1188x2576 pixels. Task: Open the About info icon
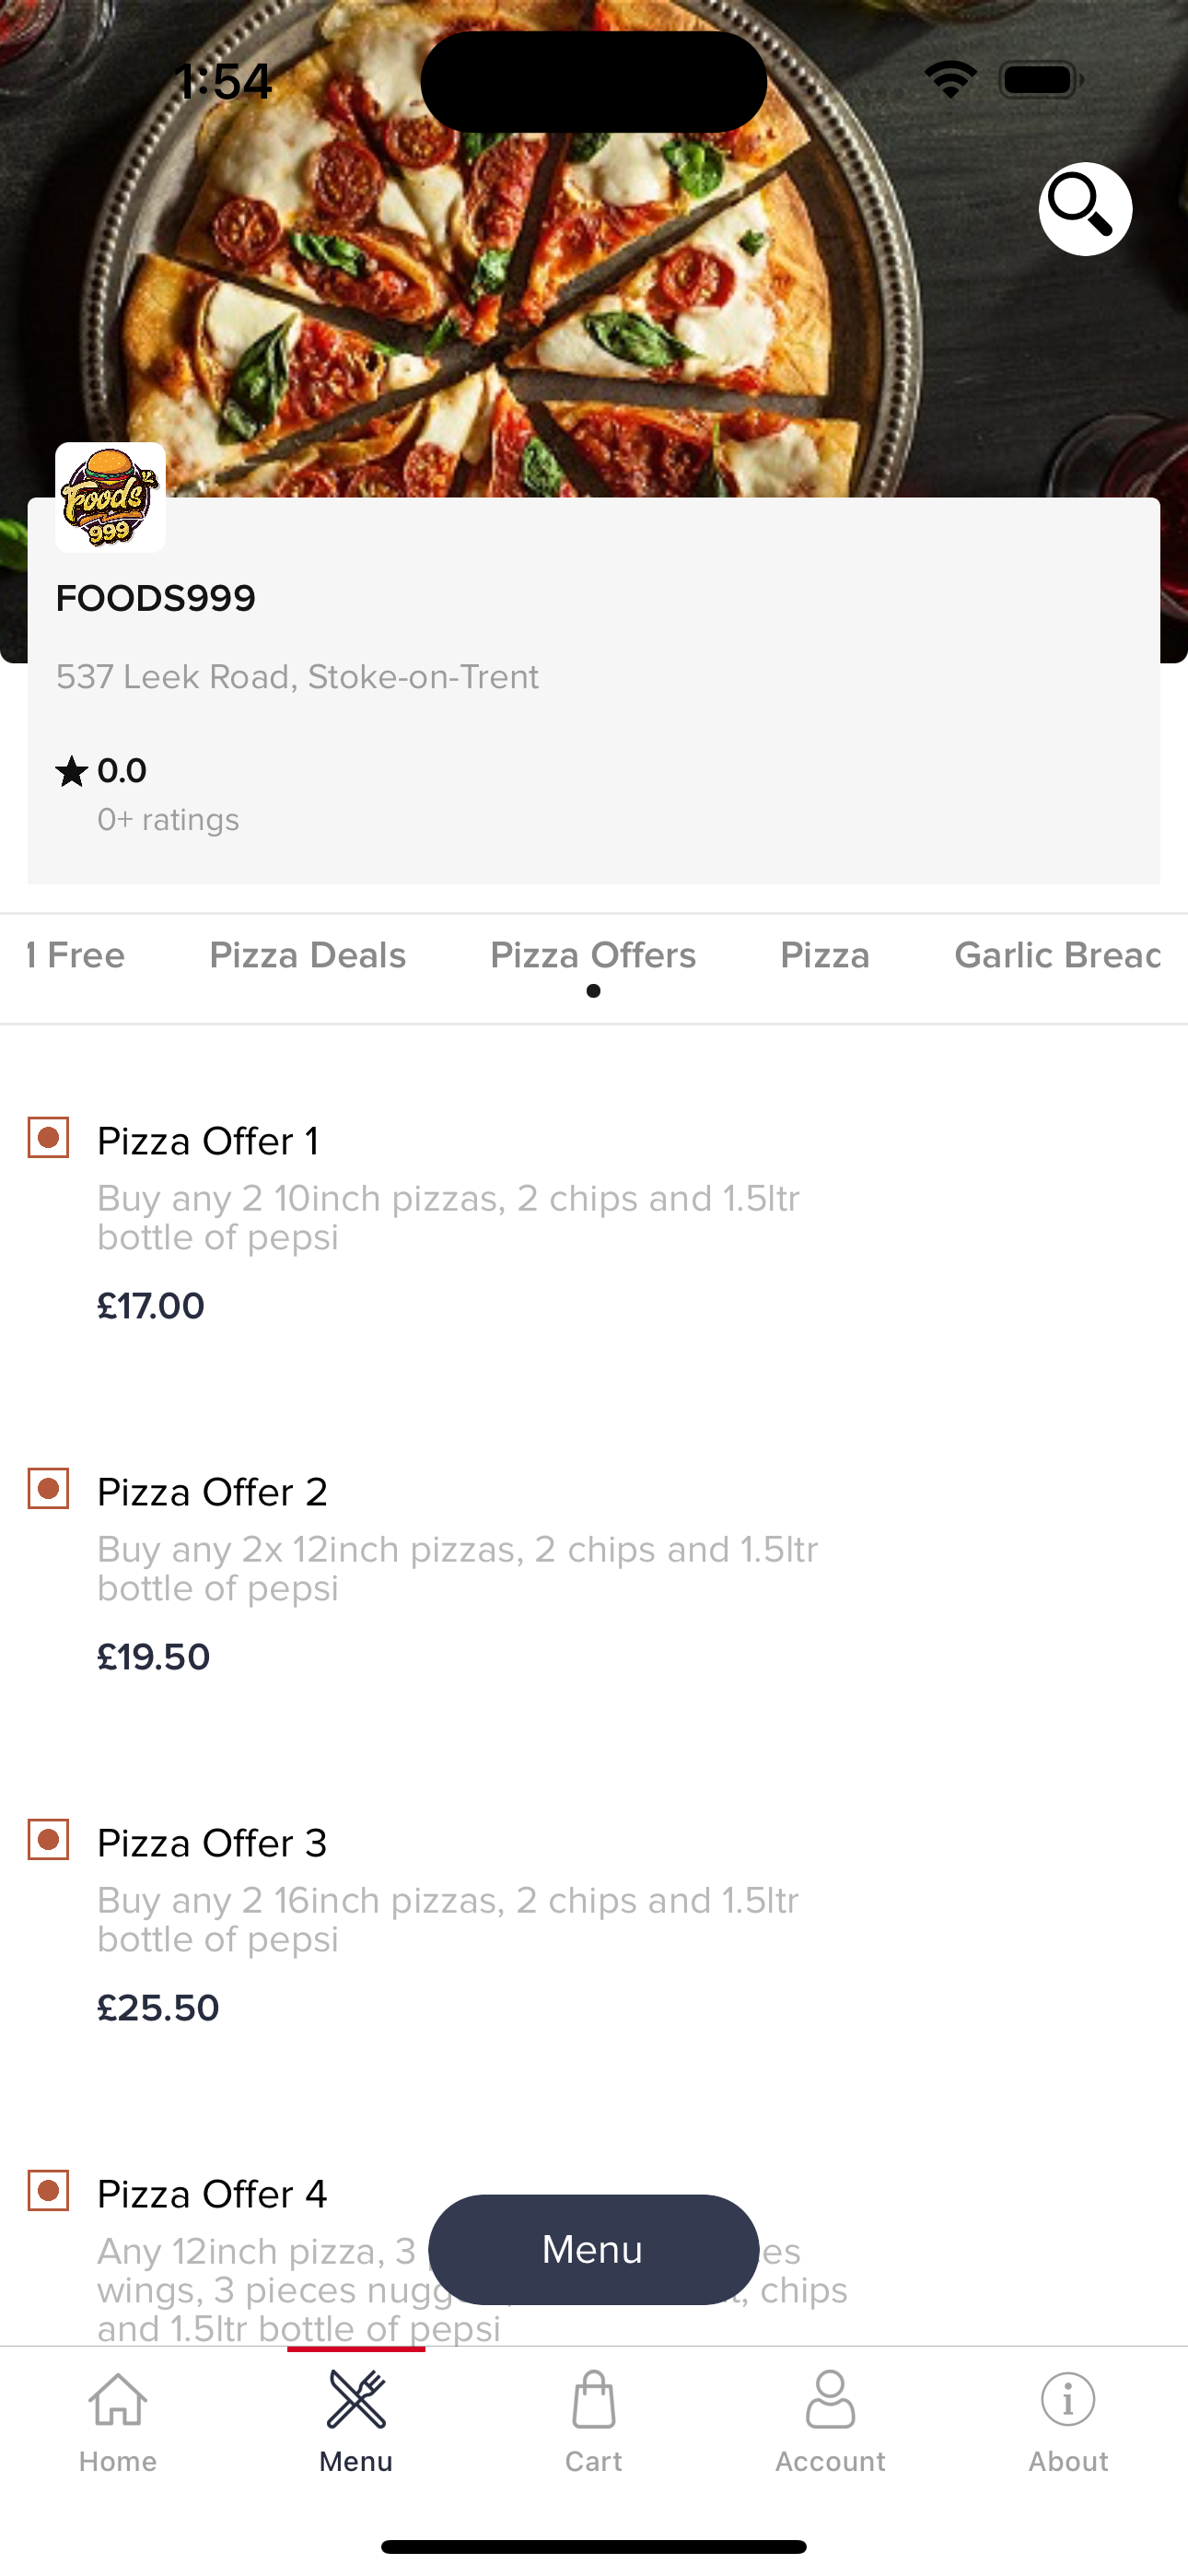1068,2399
